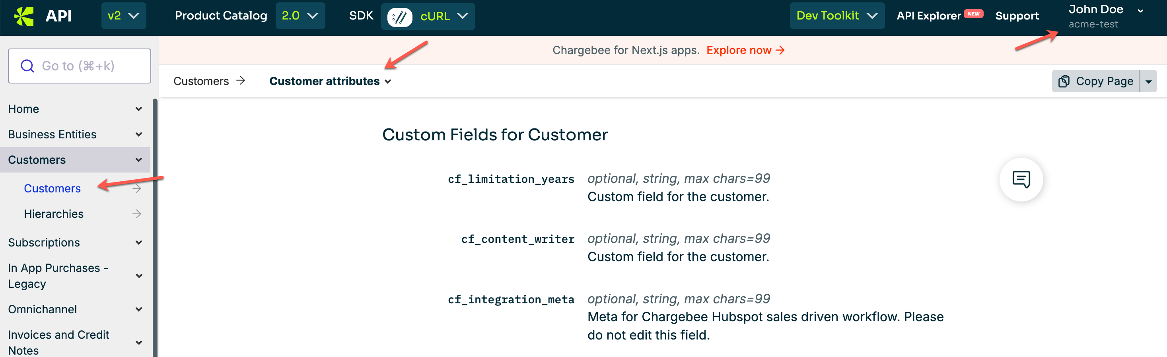Open the Copy Page options caret
Viewport: 1167px width, 357px height.
coord(1148,81)
